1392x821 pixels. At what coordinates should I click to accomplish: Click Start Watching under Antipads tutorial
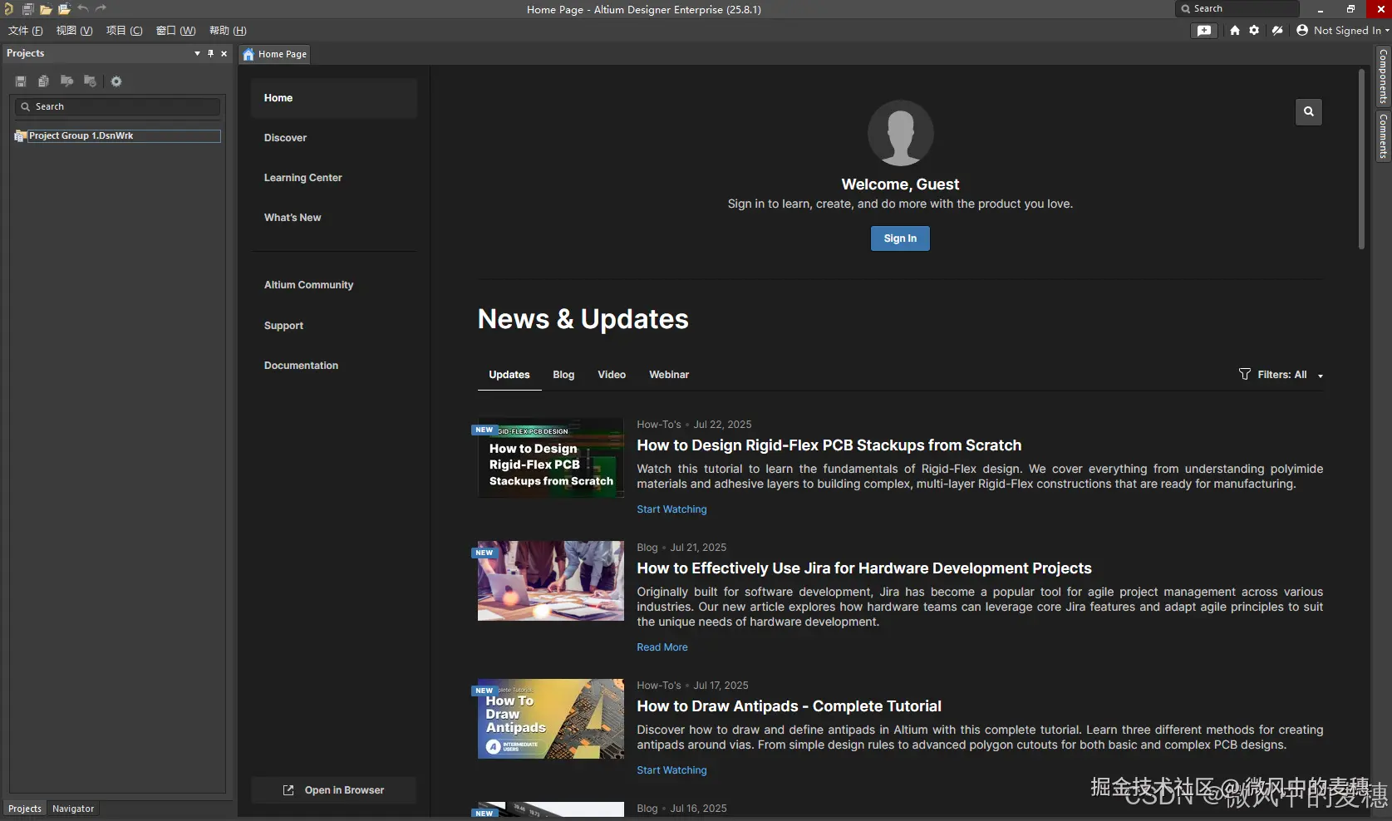point(671,770)
